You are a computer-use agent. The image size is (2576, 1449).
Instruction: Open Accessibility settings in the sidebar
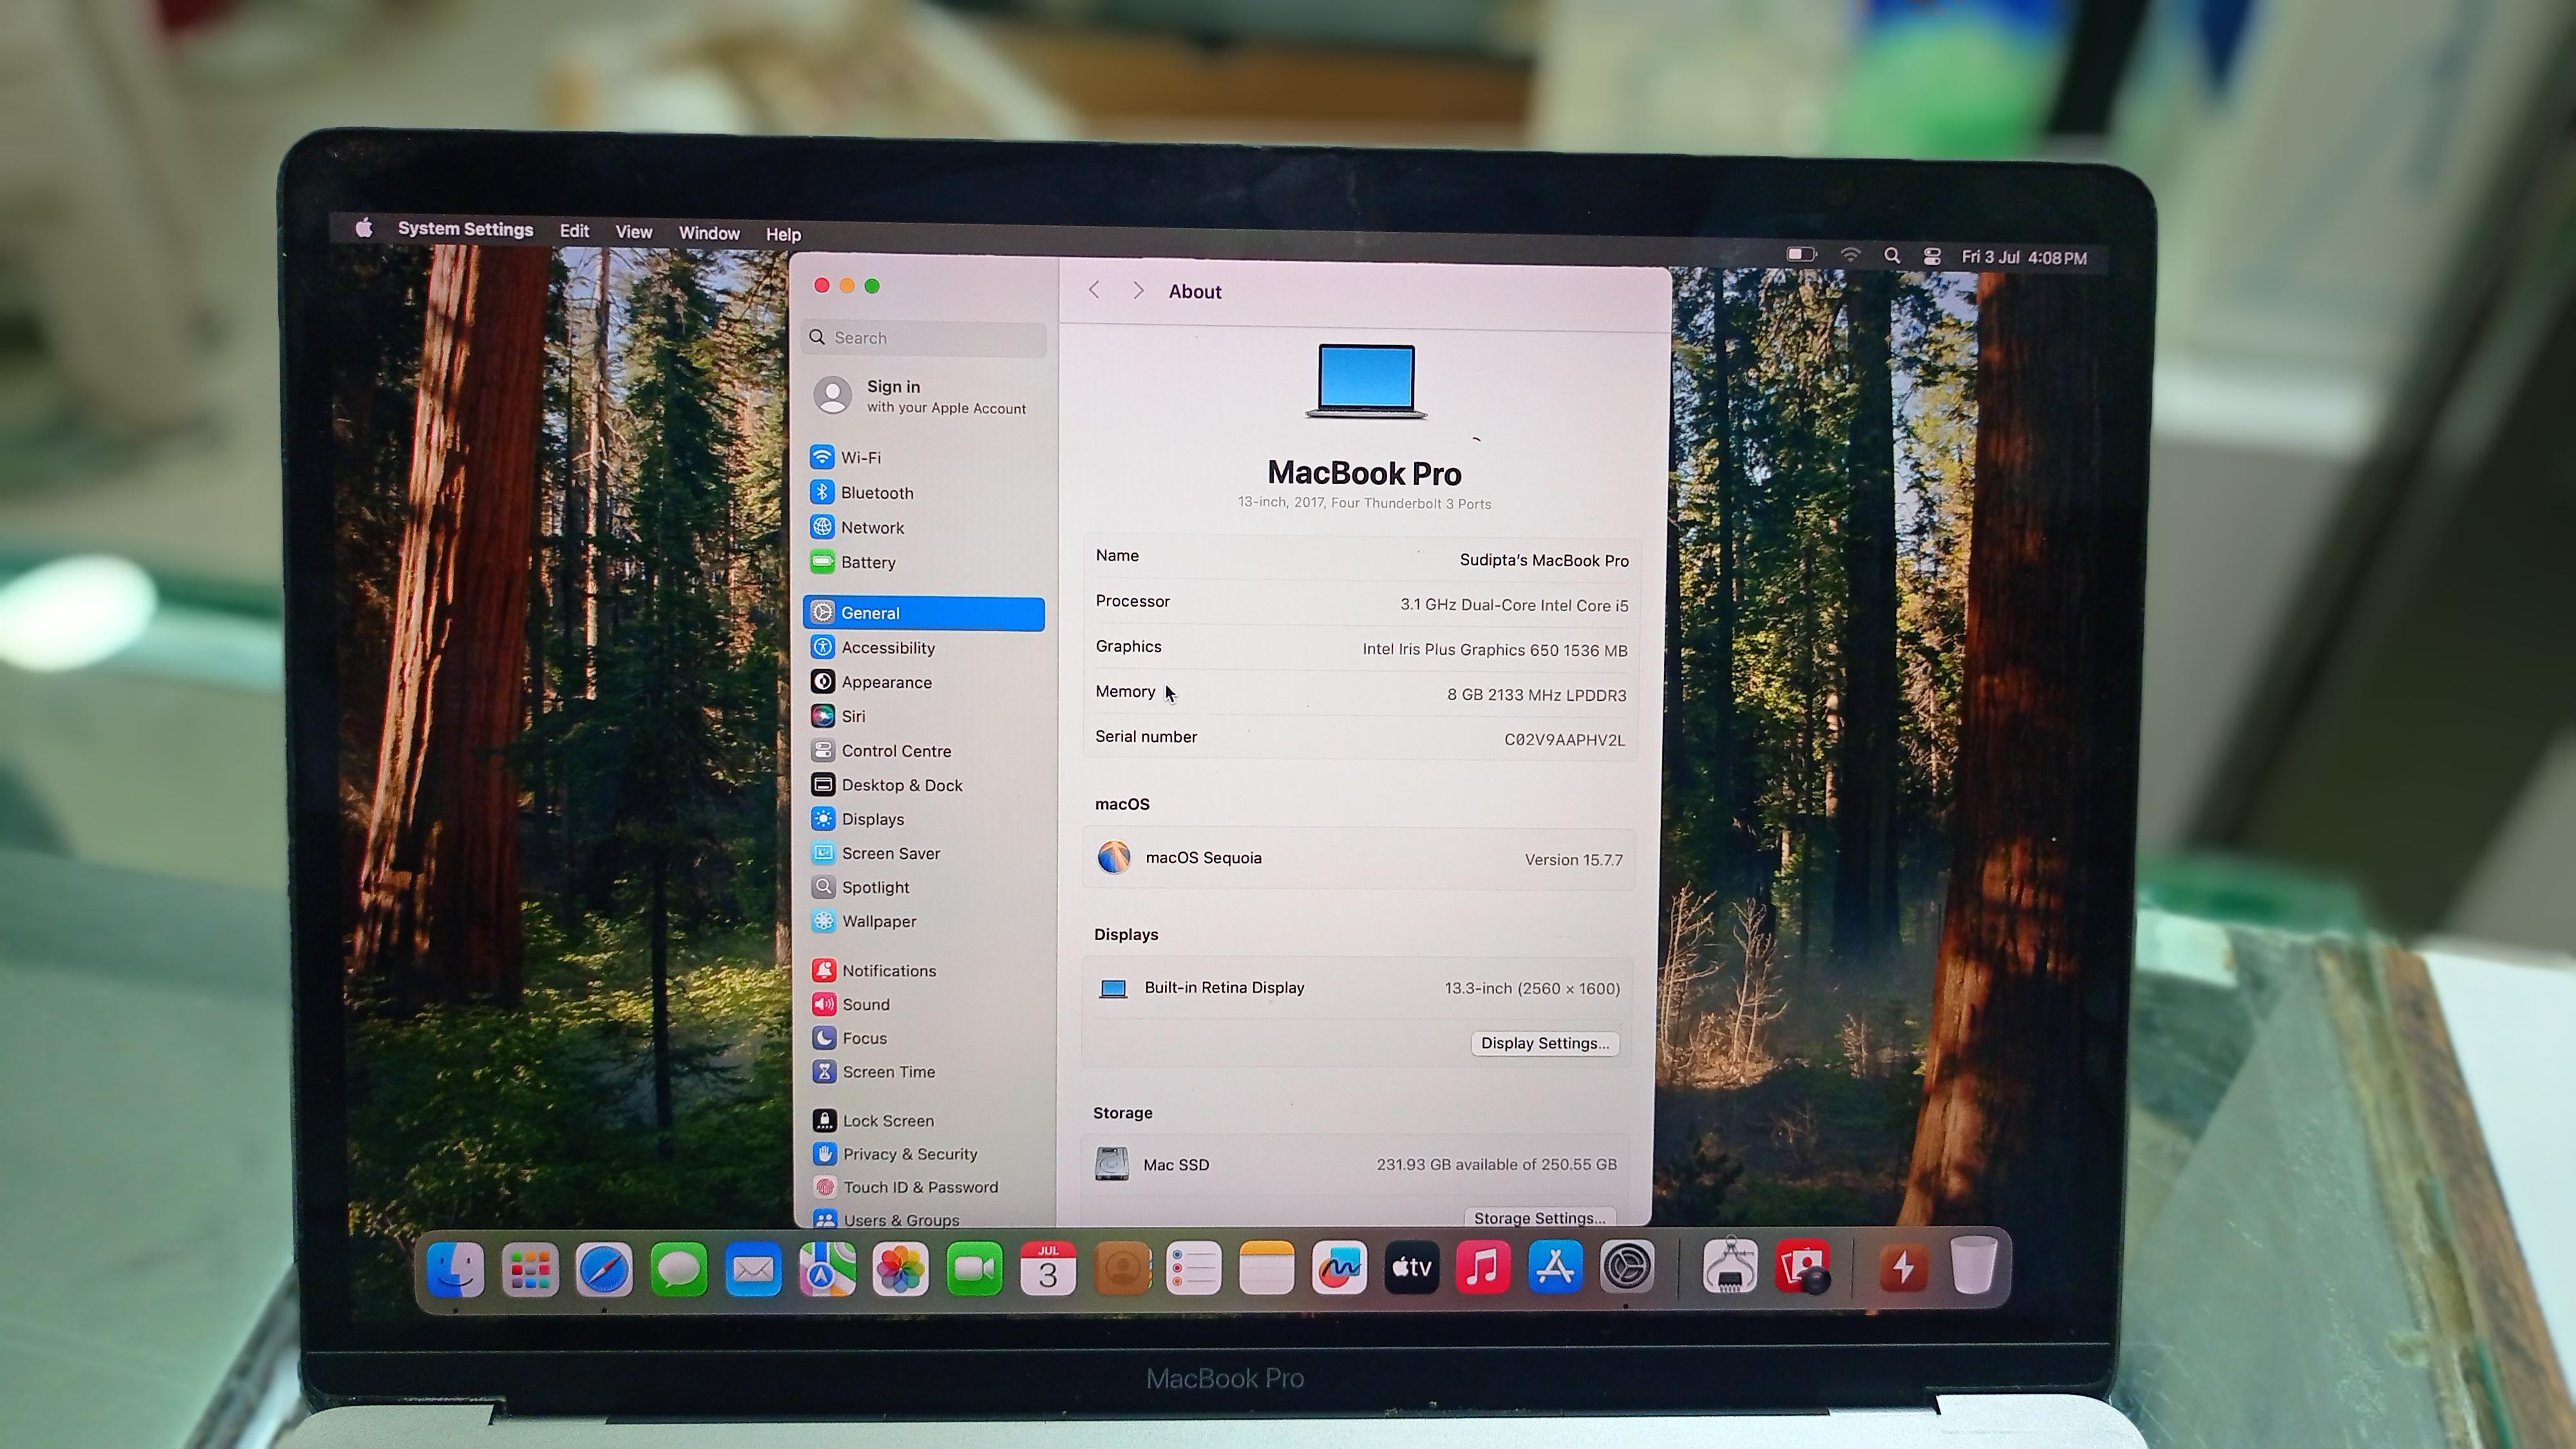924,647
